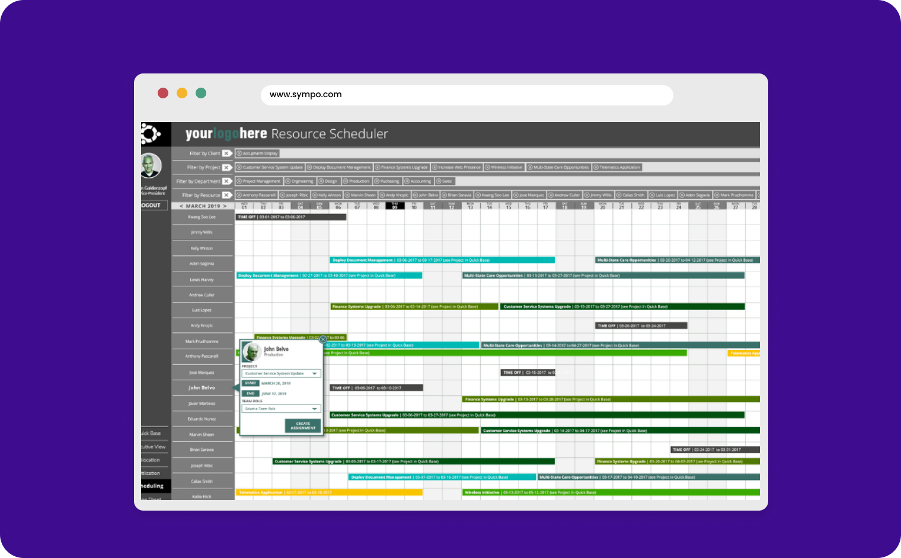Remove Design department filter chip
The image size is (901, 558).
click(x=321, y=181)
